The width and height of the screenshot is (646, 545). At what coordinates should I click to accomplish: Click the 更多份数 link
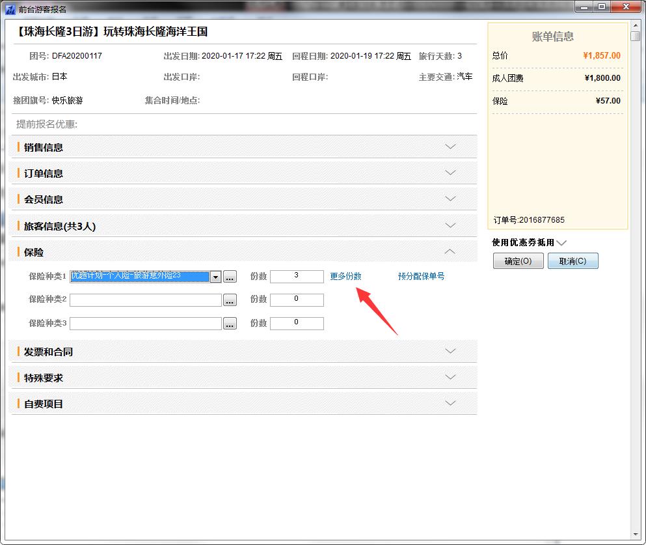[345, 276]
